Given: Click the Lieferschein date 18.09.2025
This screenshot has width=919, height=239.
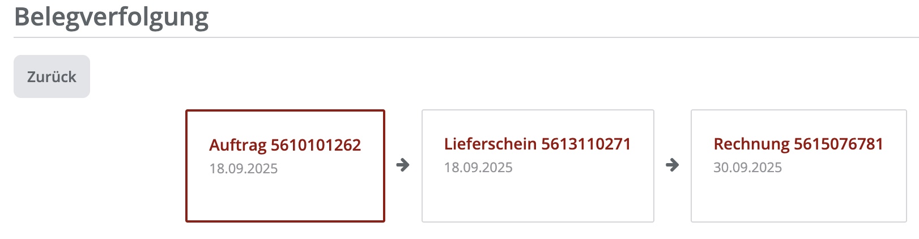Looking at the screenshot, I should tap(478, 168).
